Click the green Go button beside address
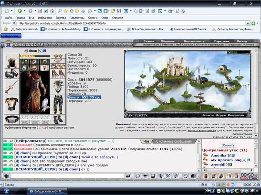 click(253, 23)
